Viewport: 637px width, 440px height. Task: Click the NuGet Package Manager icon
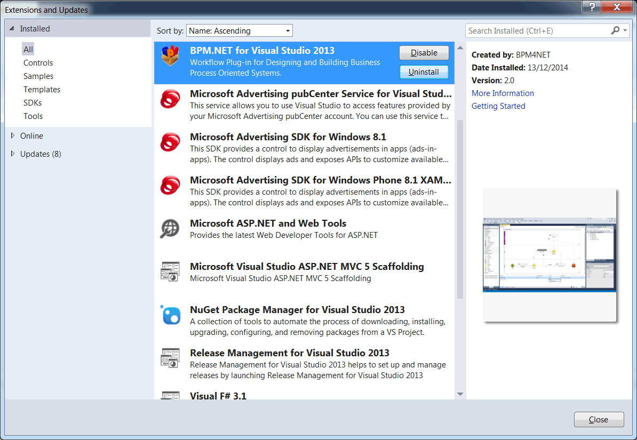point(170,315)
